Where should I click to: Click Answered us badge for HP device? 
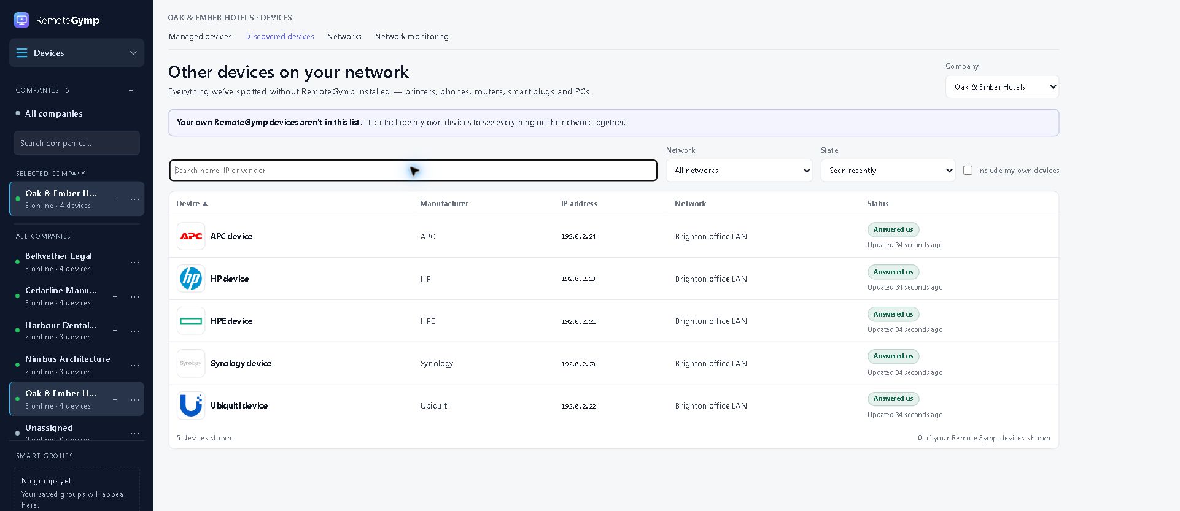(x=893, y=272)
